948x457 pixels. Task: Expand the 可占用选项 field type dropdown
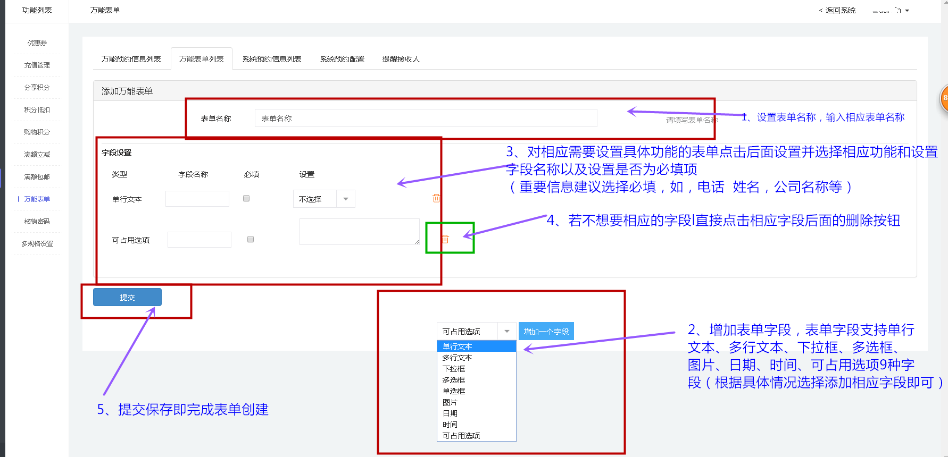tap(476, 331)
